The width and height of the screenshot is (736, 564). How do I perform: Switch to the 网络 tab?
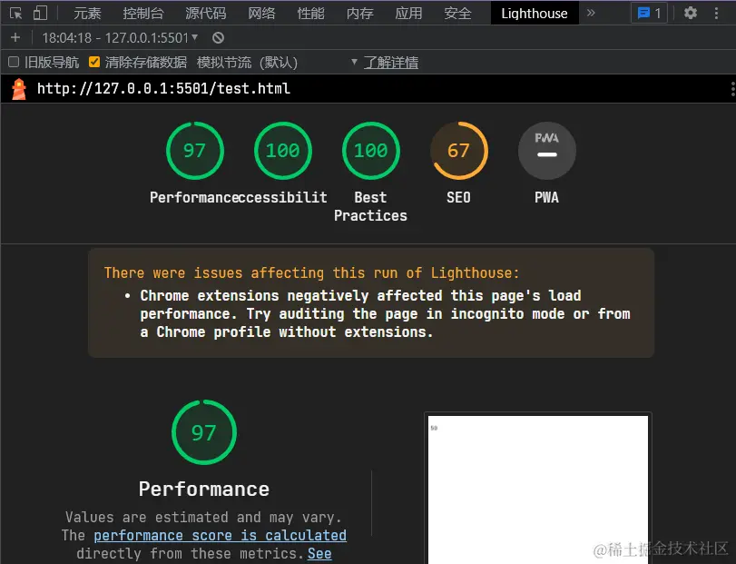click(x=261, y=13)
